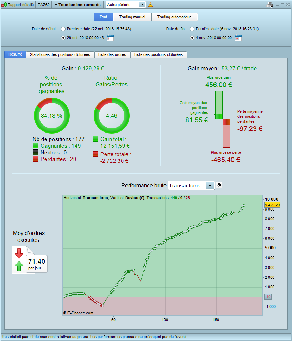
Task: Click the red Perte totale legend square
Action: click(95, 154)
